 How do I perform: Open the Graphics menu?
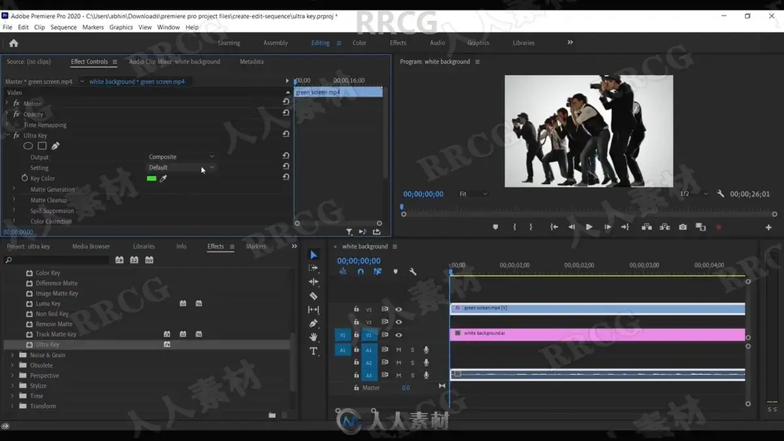point(121,27)
